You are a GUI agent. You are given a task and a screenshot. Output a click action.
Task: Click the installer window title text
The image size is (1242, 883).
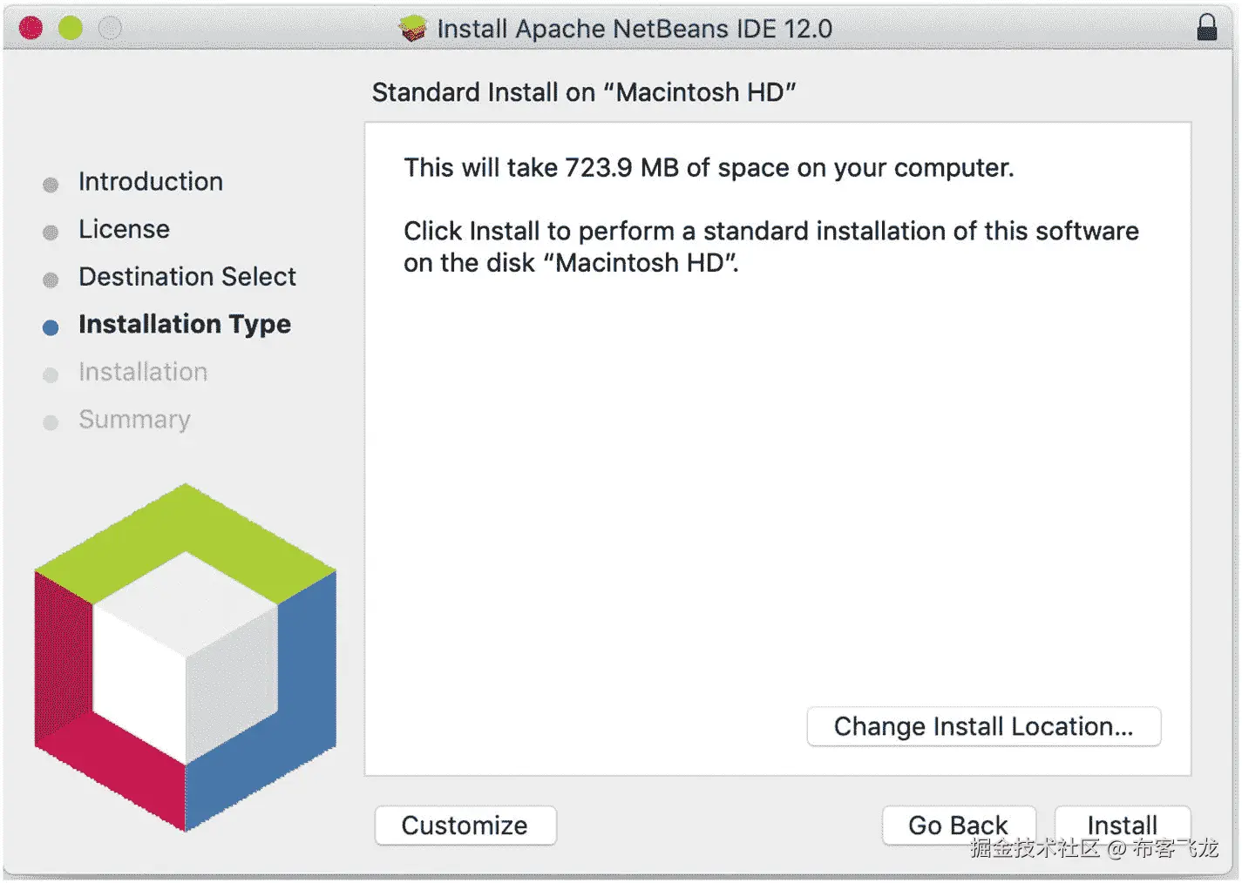pos(635,29)
